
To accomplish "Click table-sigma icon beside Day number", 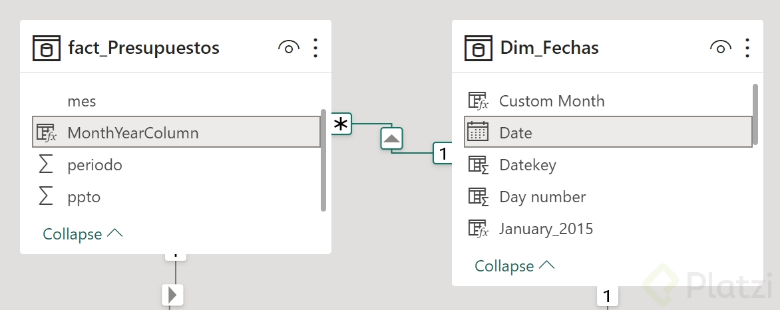I will [x=478, y=196].
